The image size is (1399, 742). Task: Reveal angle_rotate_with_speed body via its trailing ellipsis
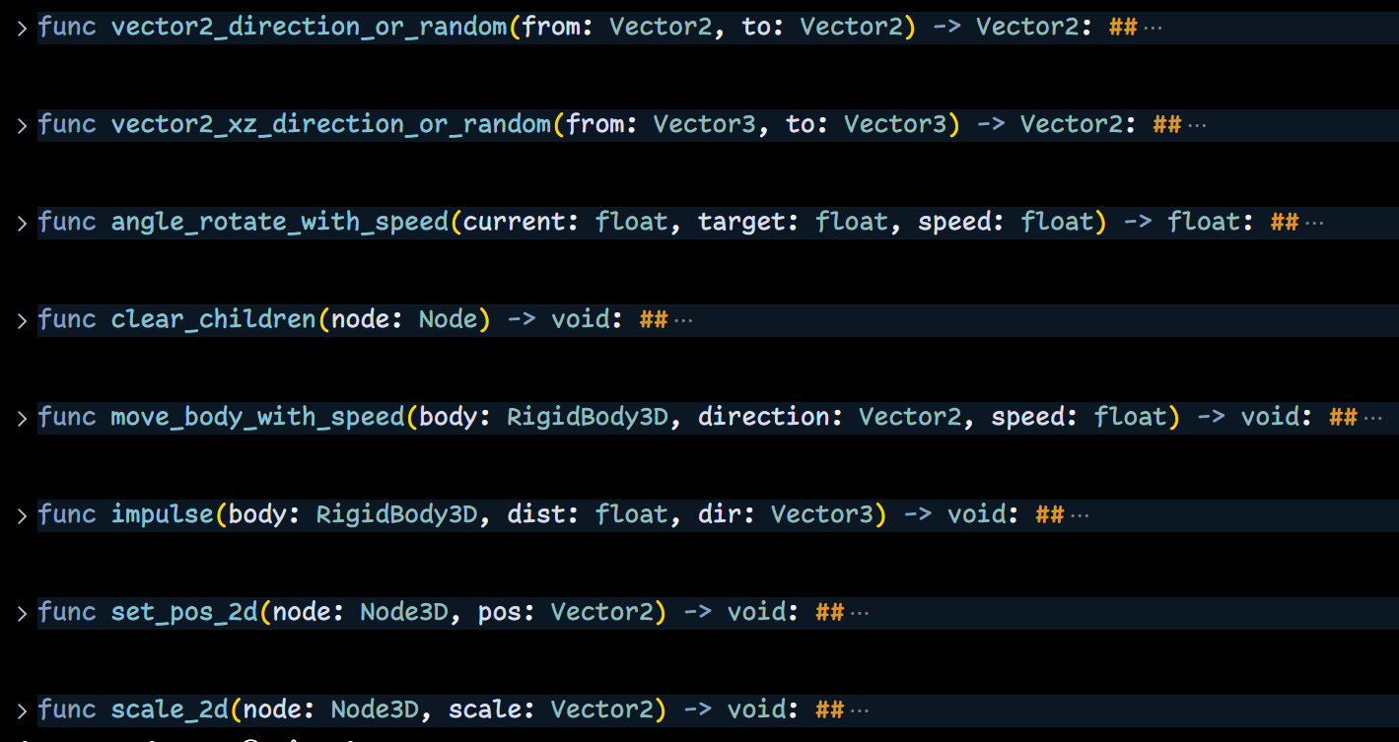point(1314,223)
